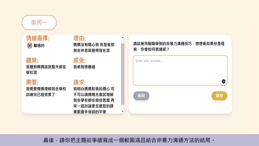Click the 我感到很難過 feeling text
This screenshot has width=259, height=146.
tap(84, 67)
